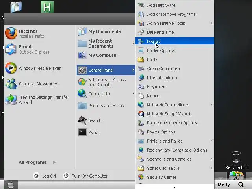Viewport: 252px width, 189px height.
Task: Click the Apple logo Start button
Action: (x=11, y=185)
